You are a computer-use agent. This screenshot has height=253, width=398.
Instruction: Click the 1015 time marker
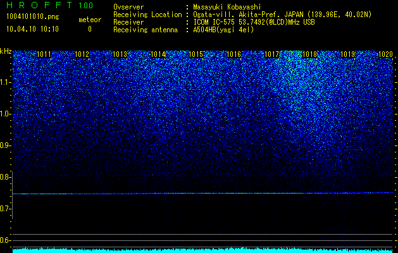pos(196,54)
